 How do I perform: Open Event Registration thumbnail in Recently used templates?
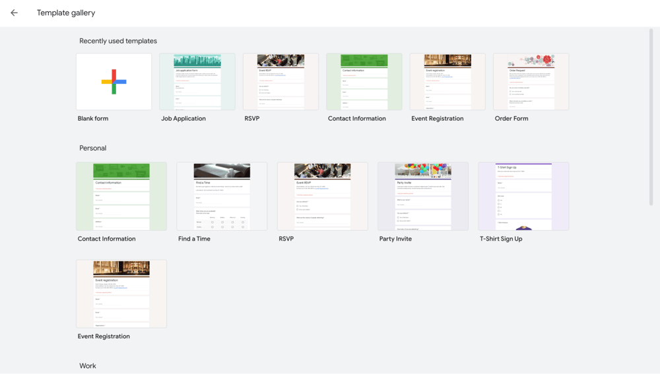447,82
